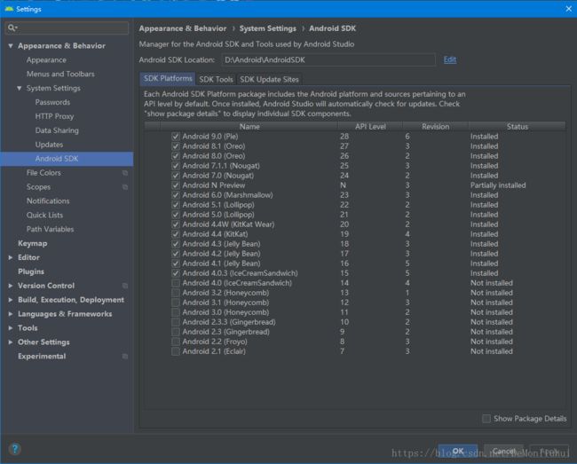
Task: Uncheck Android 9.0 (Pie) checkbox
Action: pyautogui.click(x=176, y=137)
